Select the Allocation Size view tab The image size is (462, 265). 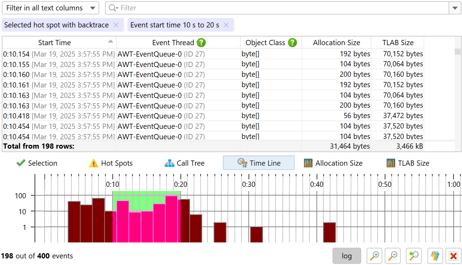(333, 163)
